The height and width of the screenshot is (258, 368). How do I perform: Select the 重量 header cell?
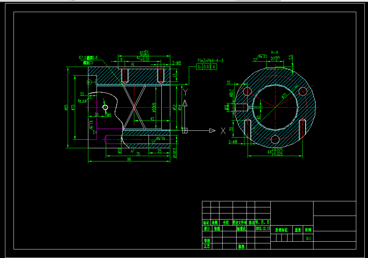coord(298,230)
